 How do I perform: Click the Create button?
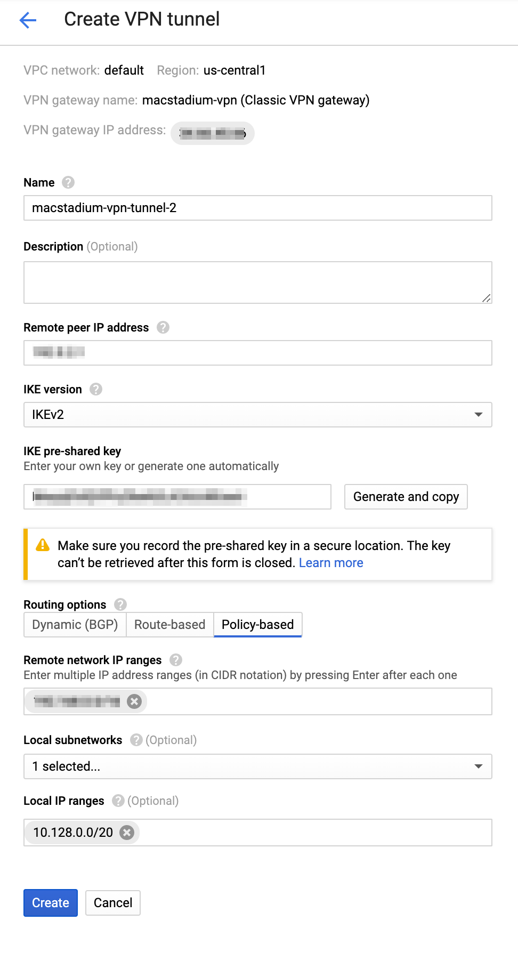click(x=51, y=903)
